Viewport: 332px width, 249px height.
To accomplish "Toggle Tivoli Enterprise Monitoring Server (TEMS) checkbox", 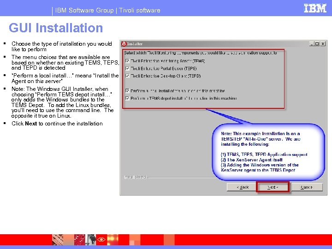I will pos(127,61).
